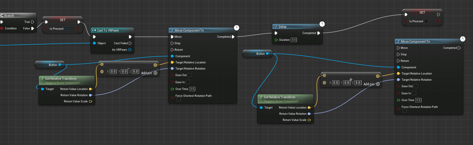Click Over Time field on left Move Component To
Screen dimensions: 473x145
coord(192,89)
